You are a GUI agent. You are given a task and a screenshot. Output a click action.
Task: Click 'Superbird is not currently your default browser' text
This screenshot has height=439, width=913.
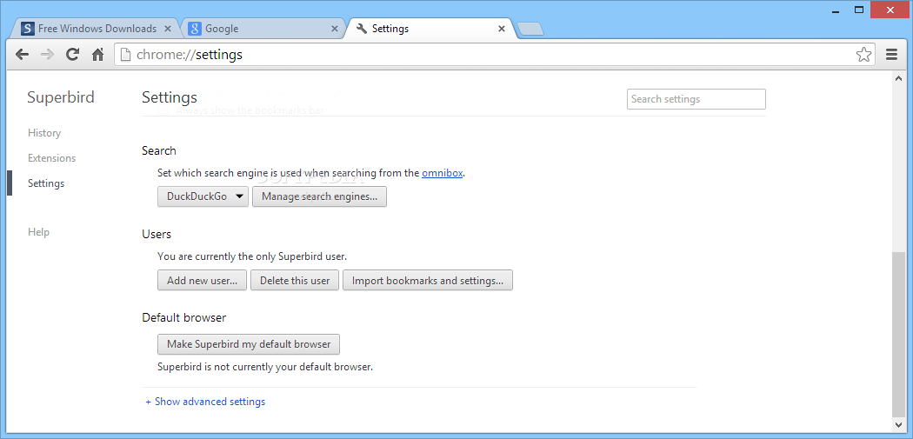click(x=265, y=367)
